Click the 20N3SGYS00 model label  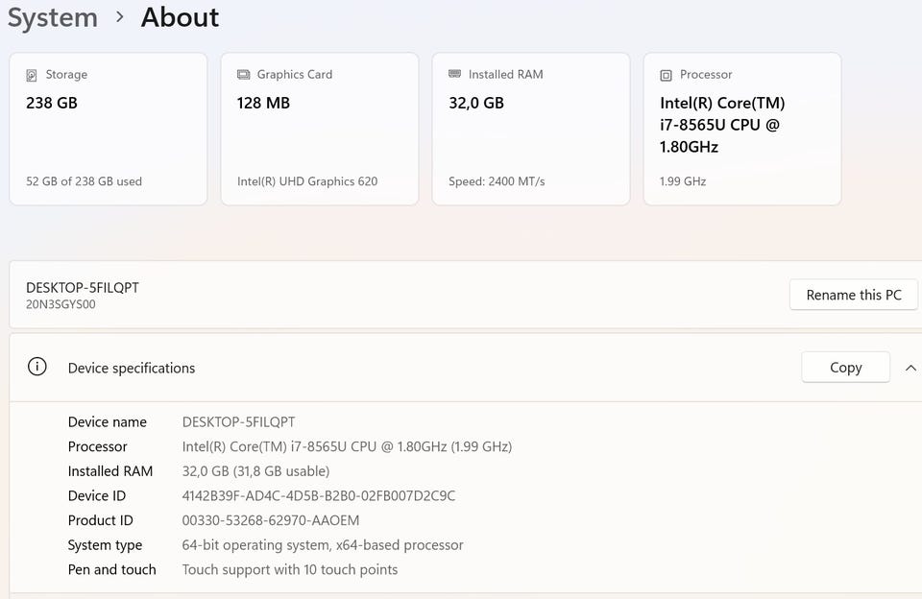point(61,305)
